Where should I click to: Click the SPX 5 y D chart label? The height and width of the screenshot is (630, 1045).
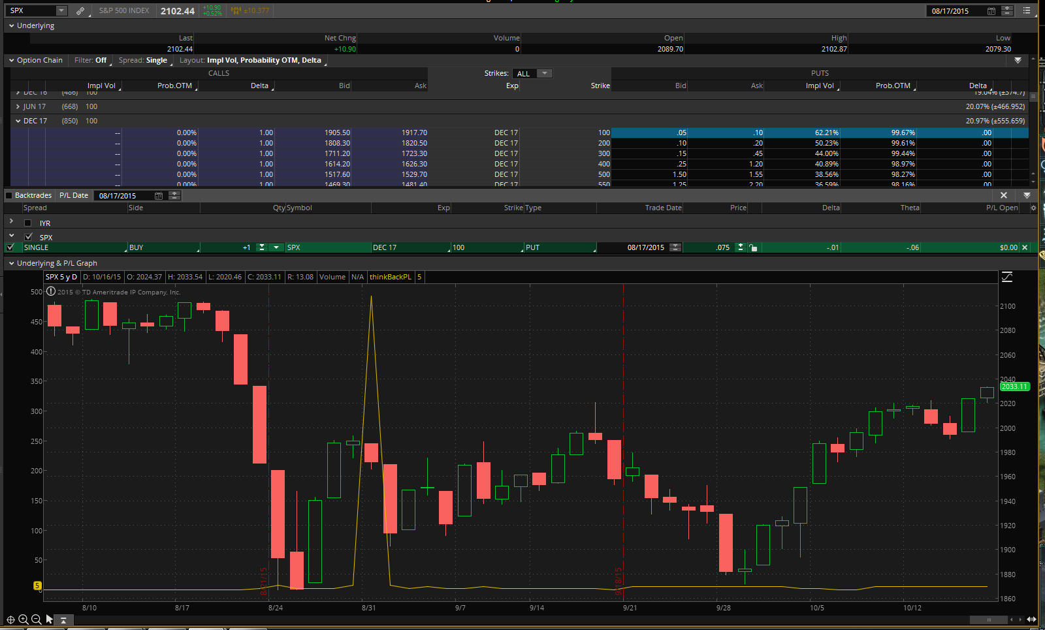pos(61,277)
